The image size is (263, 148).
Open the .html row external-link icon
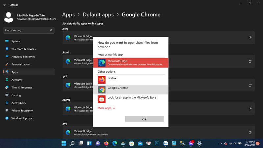tap(250, 62)
